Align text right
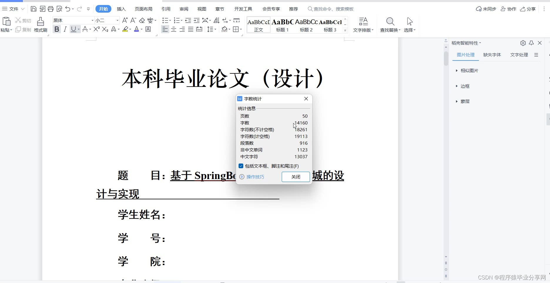Image resolution: width=550 pixels, height=283 pixels. pyautogui.click(x=182, y=29)
